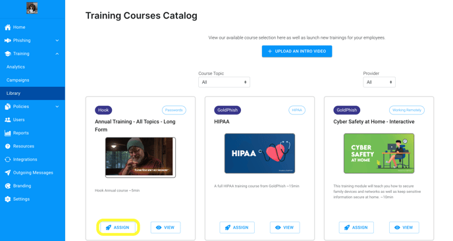Click 'Hook Annual course ~5min' description

tap(117, 190)
